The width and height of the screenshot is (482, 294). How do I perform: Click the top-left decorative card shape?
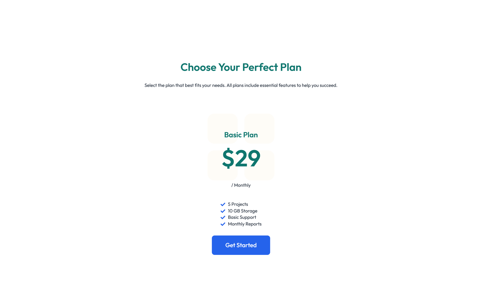(x=223, y=129)
